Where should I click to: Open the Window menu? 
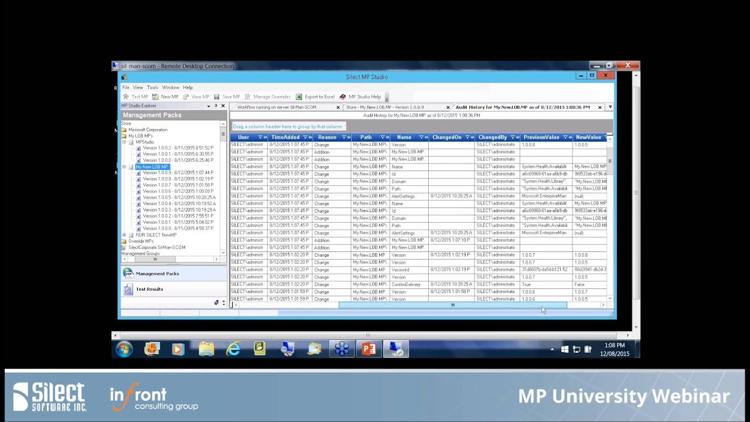[171, 87]
